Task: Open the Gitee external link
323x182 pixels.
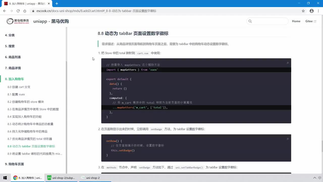Action: pyautogui.click(x=311, y=21)
